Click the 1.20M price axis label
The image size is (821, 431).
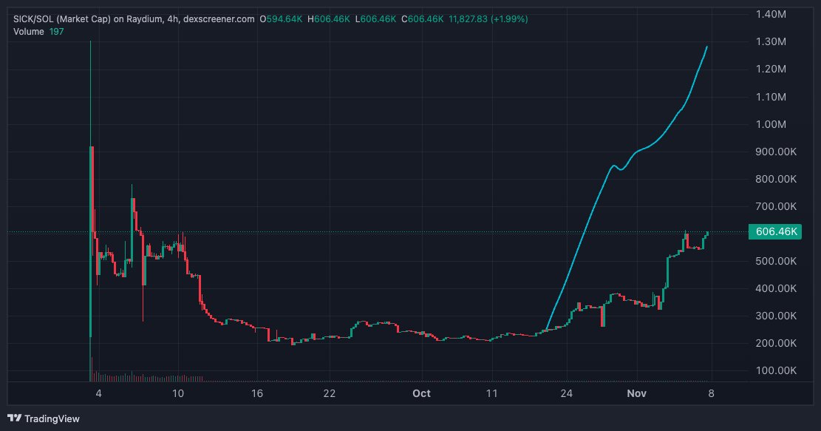coord(771,69)
